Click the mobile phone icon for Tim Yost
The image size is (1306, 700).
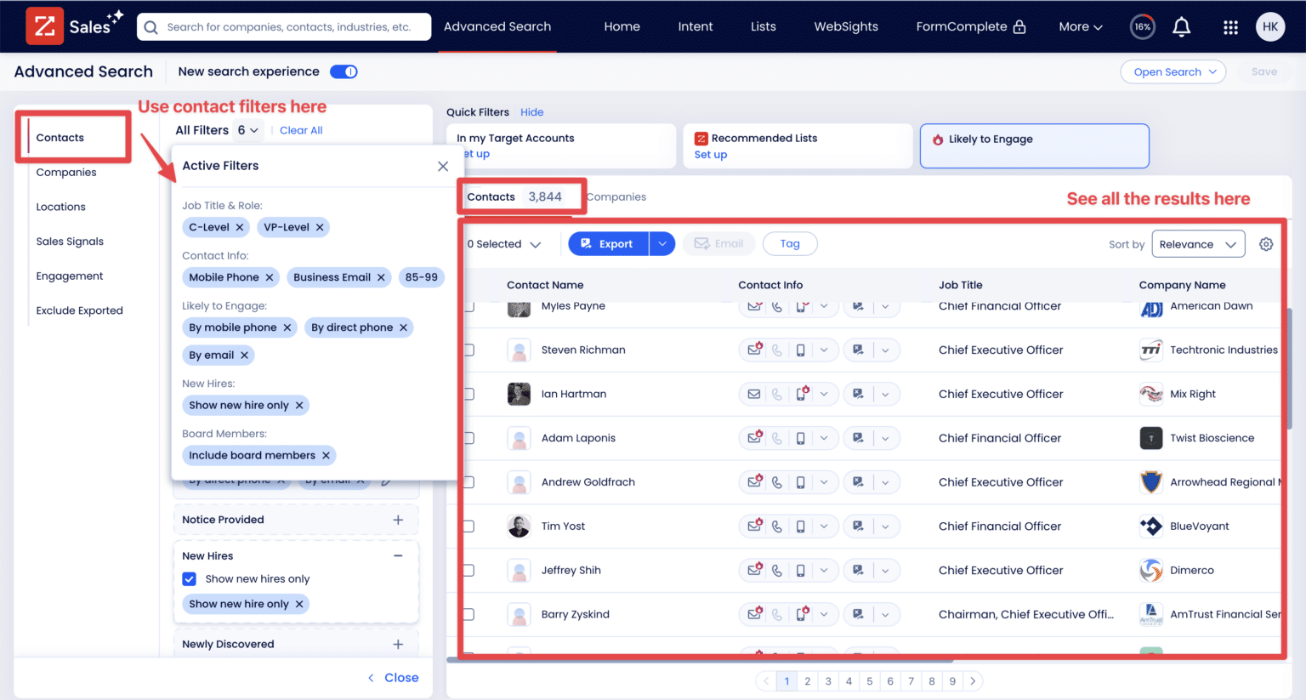tap(799, 526)
